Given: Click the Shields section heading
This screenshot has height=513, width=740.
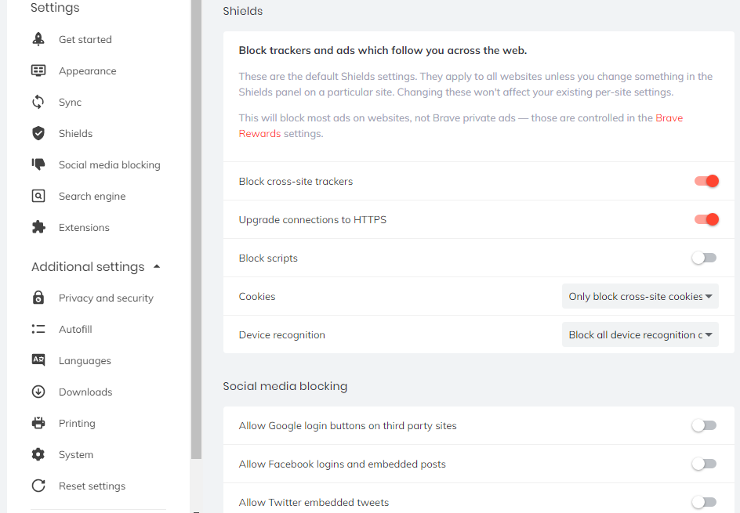Looking at the screenshot, I should 242,11.
